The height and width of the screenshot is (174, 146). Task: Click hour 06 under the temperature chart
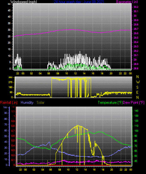50,170
